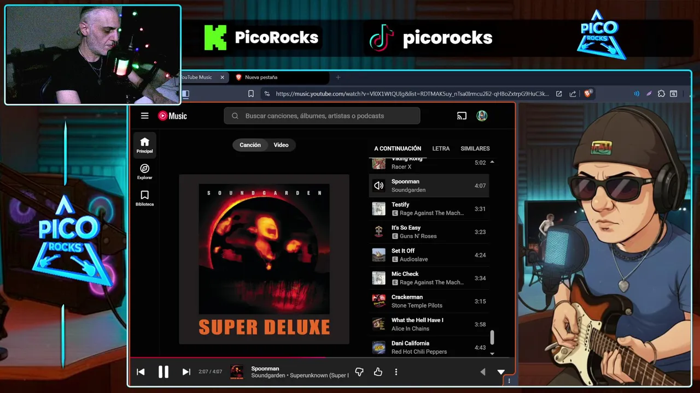Screen dimensions: 700x393
Task: Open Alice In Chains artist link
Action: 410,329
